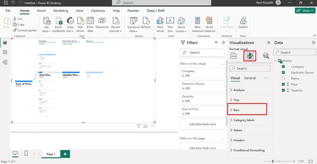Add a new page with plus button
317x164 pixels.
point(65,154)
